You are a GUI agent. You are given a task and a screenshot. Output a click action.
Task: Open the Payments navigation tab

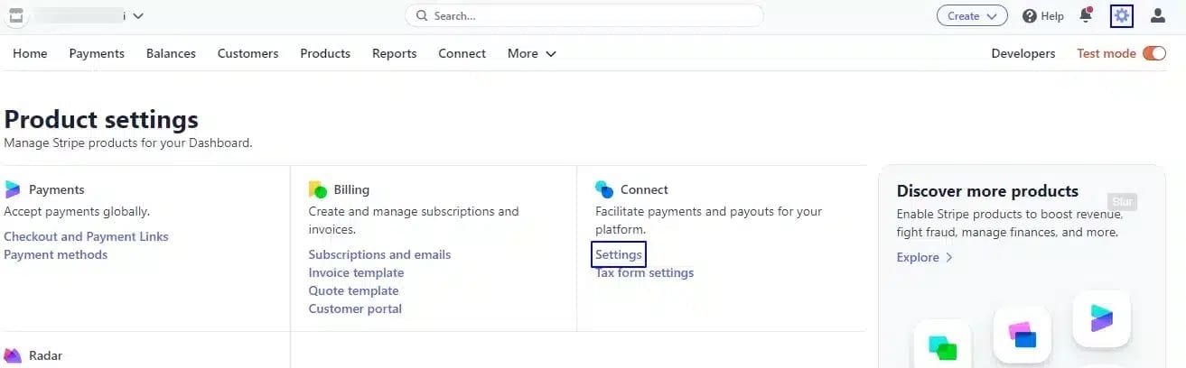coord(97,53)
